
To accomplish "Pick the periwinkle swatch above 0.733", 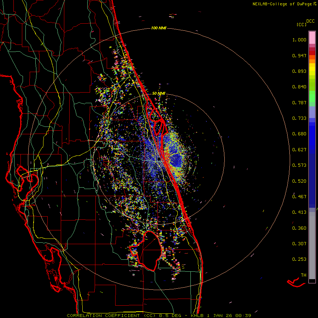I will click(x=312, y=112).
